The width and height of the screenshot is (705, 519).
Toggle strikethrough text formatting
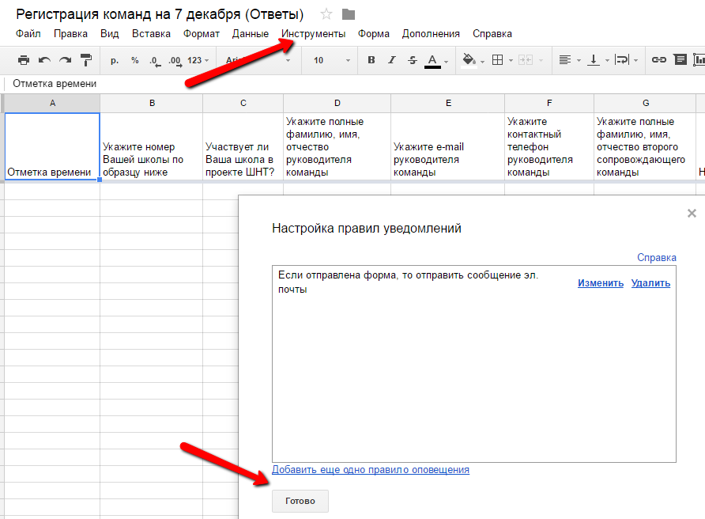[411, 60]
